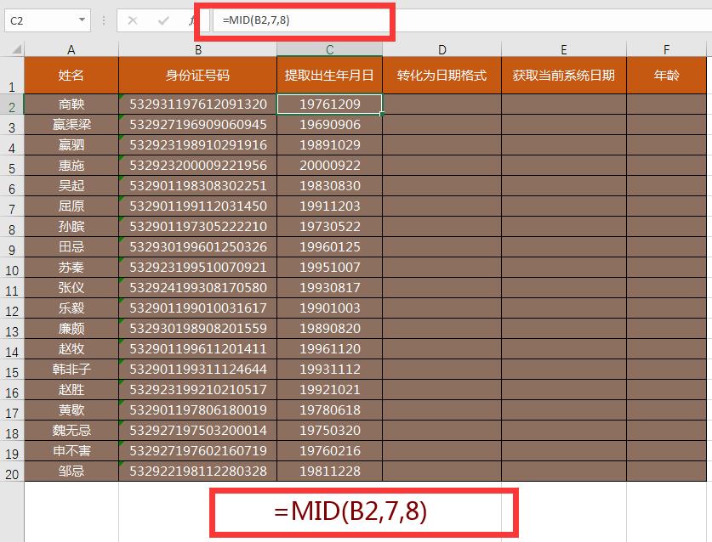Screen dimensions: 712x542
Task: Select the cell with ID 532923200009221956
Action: click(x=197, y=166)
